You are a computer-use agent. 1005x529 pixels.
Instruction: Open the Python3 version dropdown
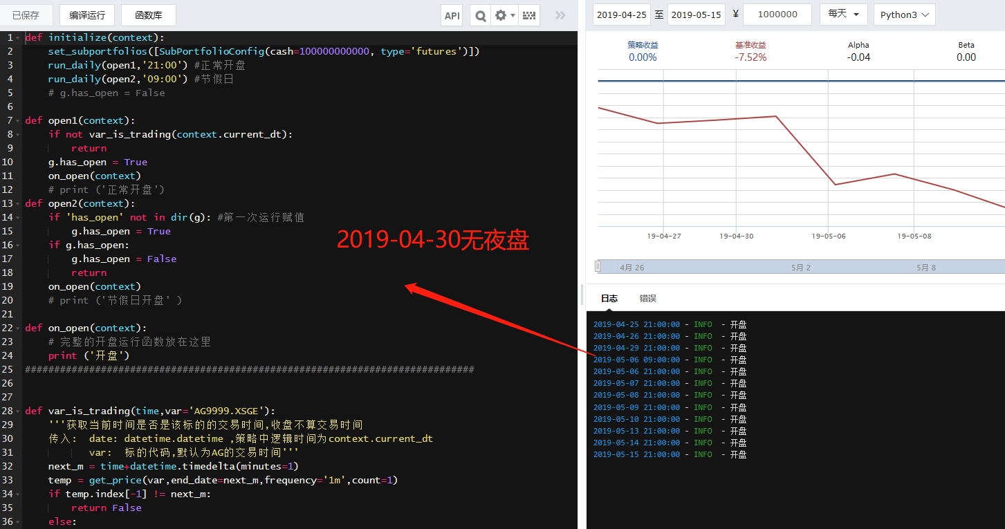pyautogui.click(x=905, y=15)
